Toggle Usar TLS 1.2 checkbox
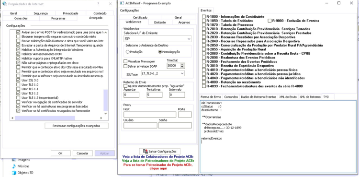Image resolution: width=359 pixels, height=177 pixels. (18, 94)
